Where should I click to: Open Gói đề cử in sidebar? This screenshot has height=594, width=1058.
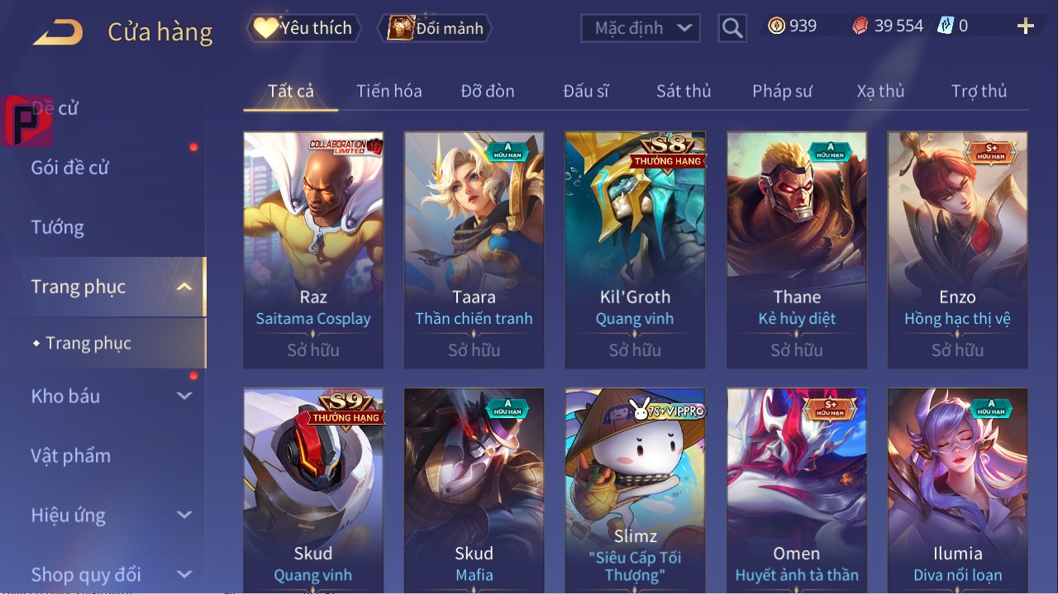click(70, 168)
